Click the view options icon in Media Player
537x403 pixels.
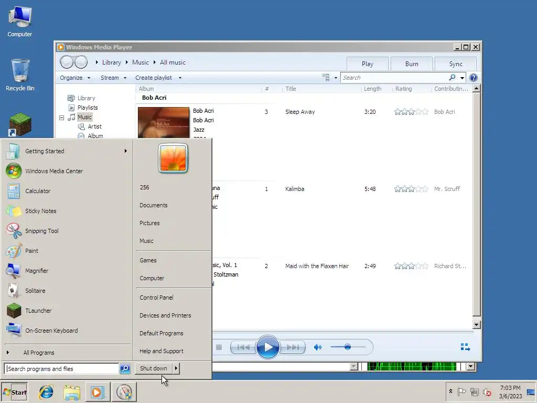click(x=326, y=78)
